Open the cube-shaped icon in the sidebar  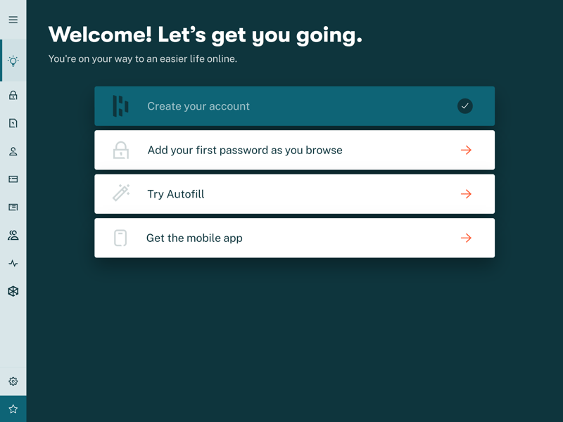(x=13, y=291)
